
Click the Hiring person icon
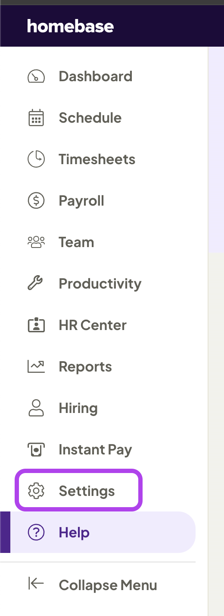point(36,408)
